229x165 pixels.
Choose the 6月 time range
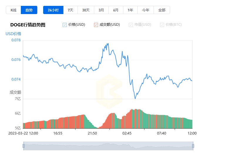point(116,10)
